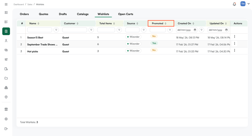Screen dimensions: 252x136
Task: Open the Updated On date picker calendar
Action: (x=226, y=30)
